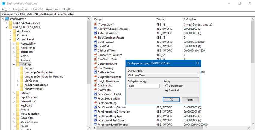Select the Δεκαδική (decimal) base option
This screenshot has width=255, height=130.
[167, 91]
